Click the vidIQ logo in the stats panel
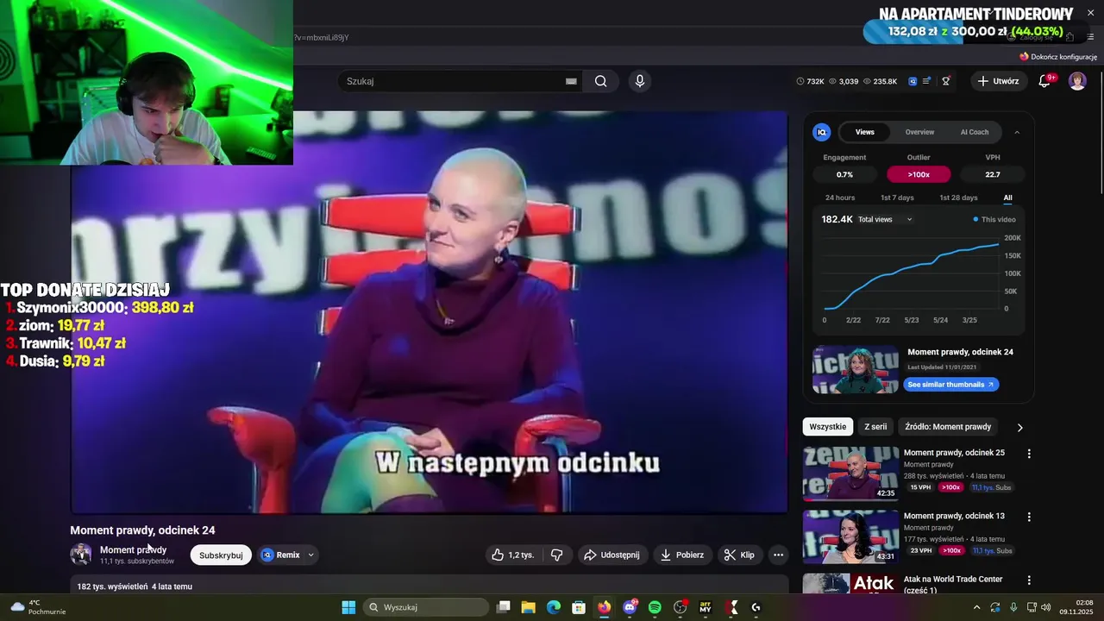Viewport: 1104px width, 621px height. (x=822, y=132)
